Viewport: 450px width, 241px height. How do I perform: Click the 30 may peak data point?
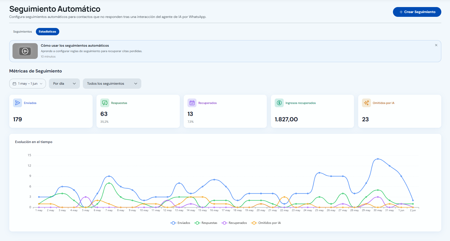tap(378, 159)
